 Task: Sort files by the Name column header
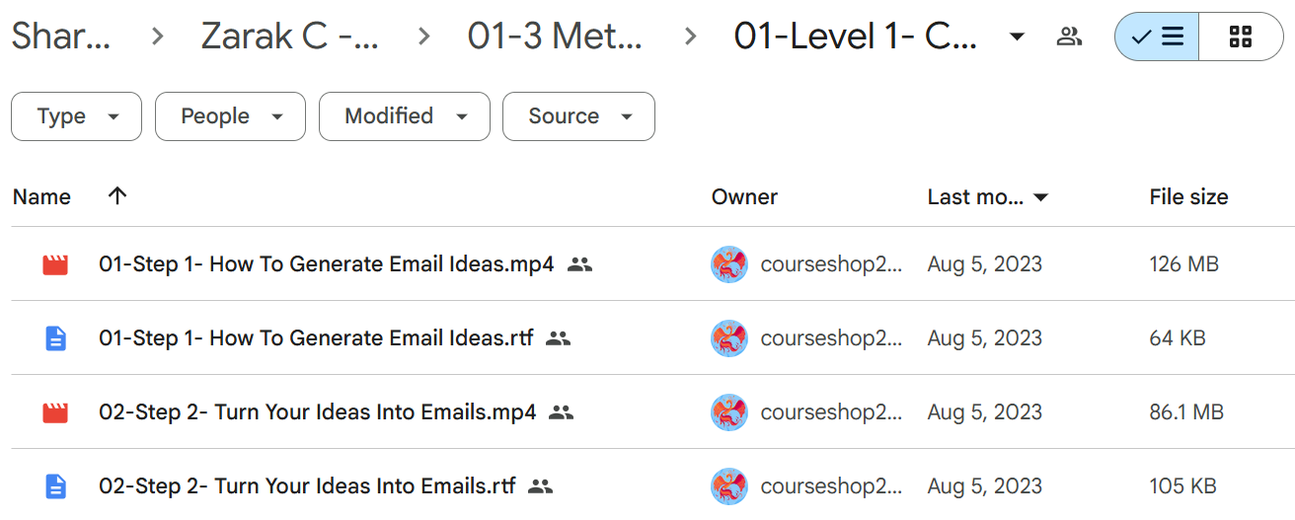[x=41, y=196]
